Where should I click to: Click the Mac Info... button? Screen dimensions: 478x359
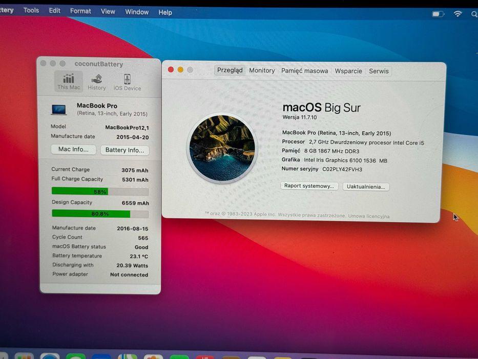(x=73, y=149)
